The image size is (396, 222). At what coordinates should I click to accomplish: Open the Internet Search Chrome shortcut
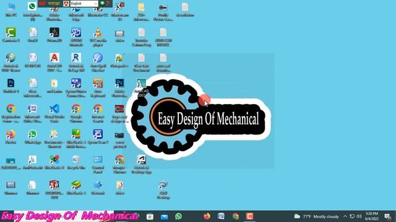98,113
